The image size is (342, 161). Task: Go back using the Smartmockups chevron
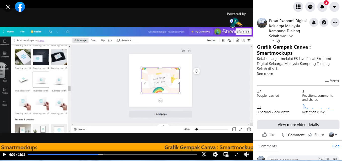(x=15, y=40)
